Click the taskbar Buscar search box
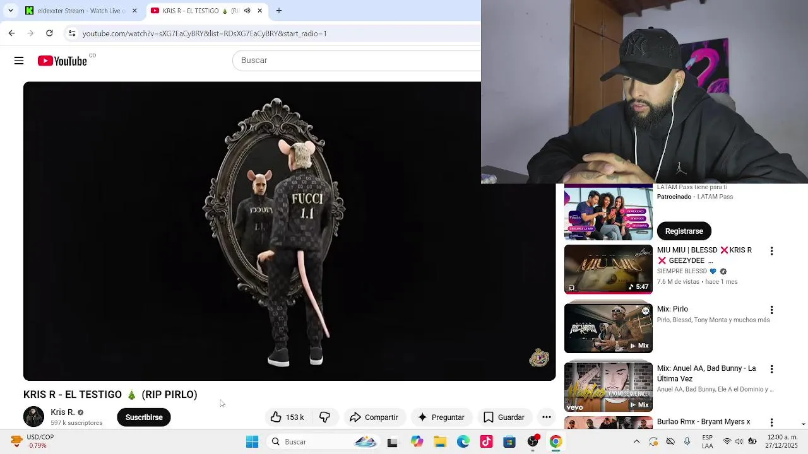Image resolution: width=808 pixels, height=454 pixels. 322,441
